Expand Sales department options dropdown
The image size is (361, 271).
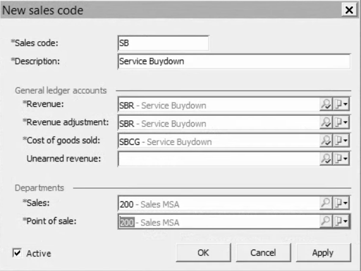coord(341,203)
